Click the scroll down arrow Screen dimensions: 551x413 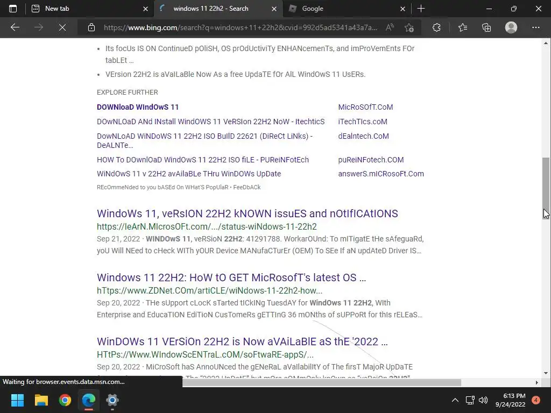pos(546,373)
